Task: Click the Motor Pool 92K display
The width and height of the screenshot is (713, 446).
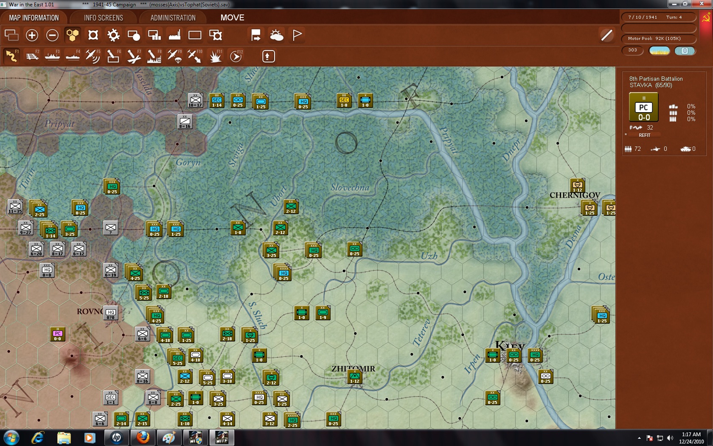Action: [x=659, y=38]
